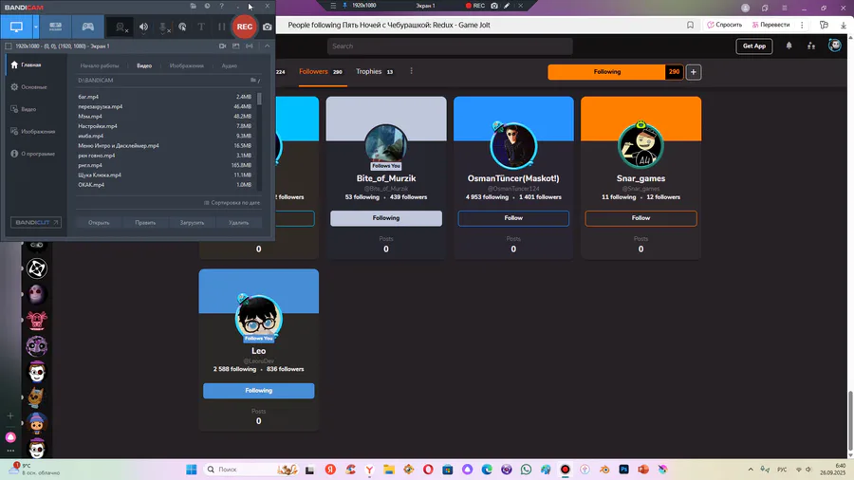Image resolution: width=854 pixels, height=480 pixels.
Task: Open WhatsApp from the taskbar
Action: (526, 470)
